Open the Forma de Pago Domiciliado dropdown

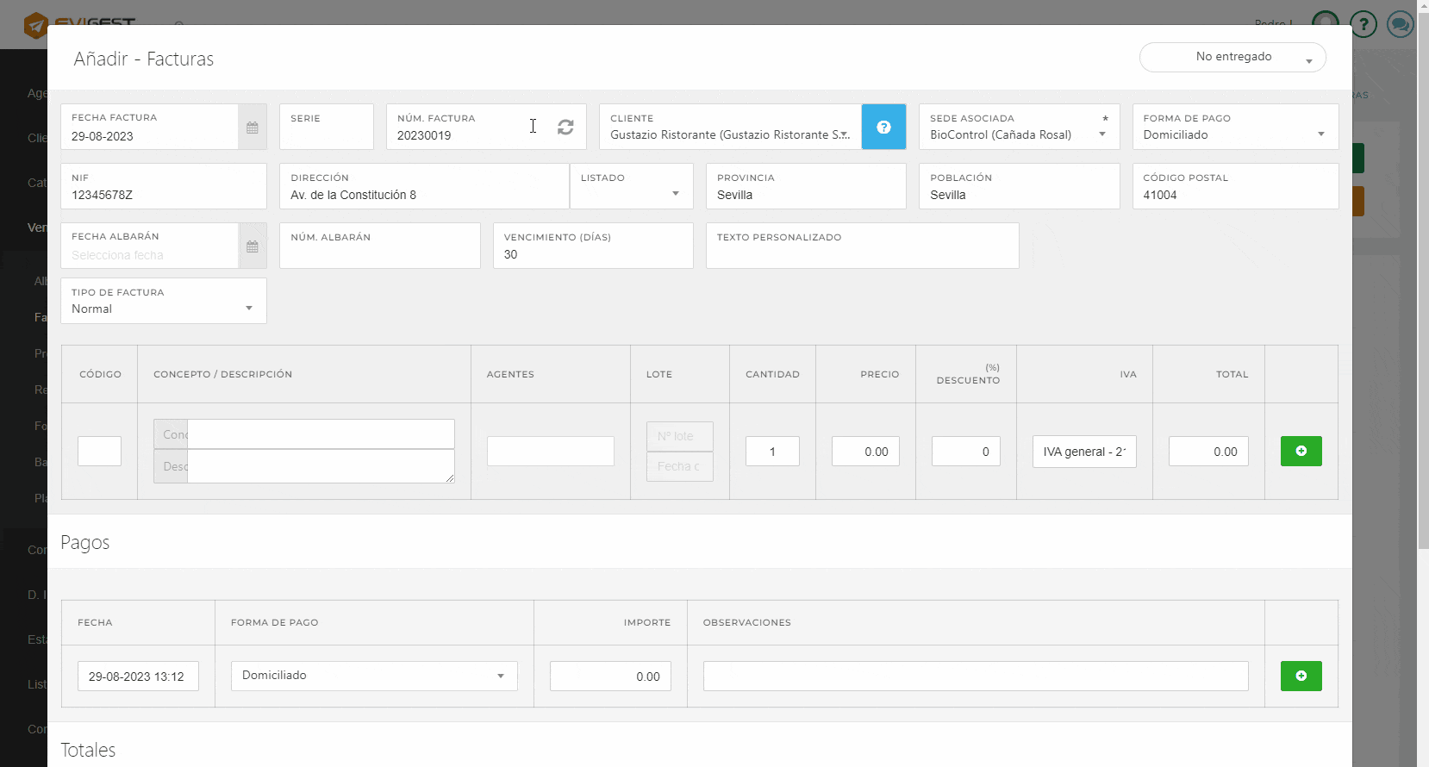point(1234,134)
